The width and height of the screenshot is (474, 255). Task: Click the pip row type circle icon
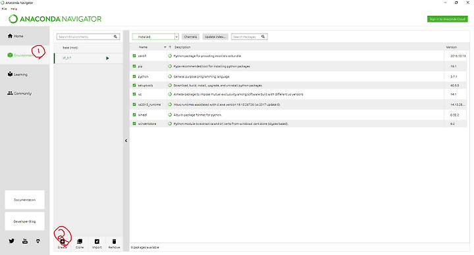click(x=170, y=66)
